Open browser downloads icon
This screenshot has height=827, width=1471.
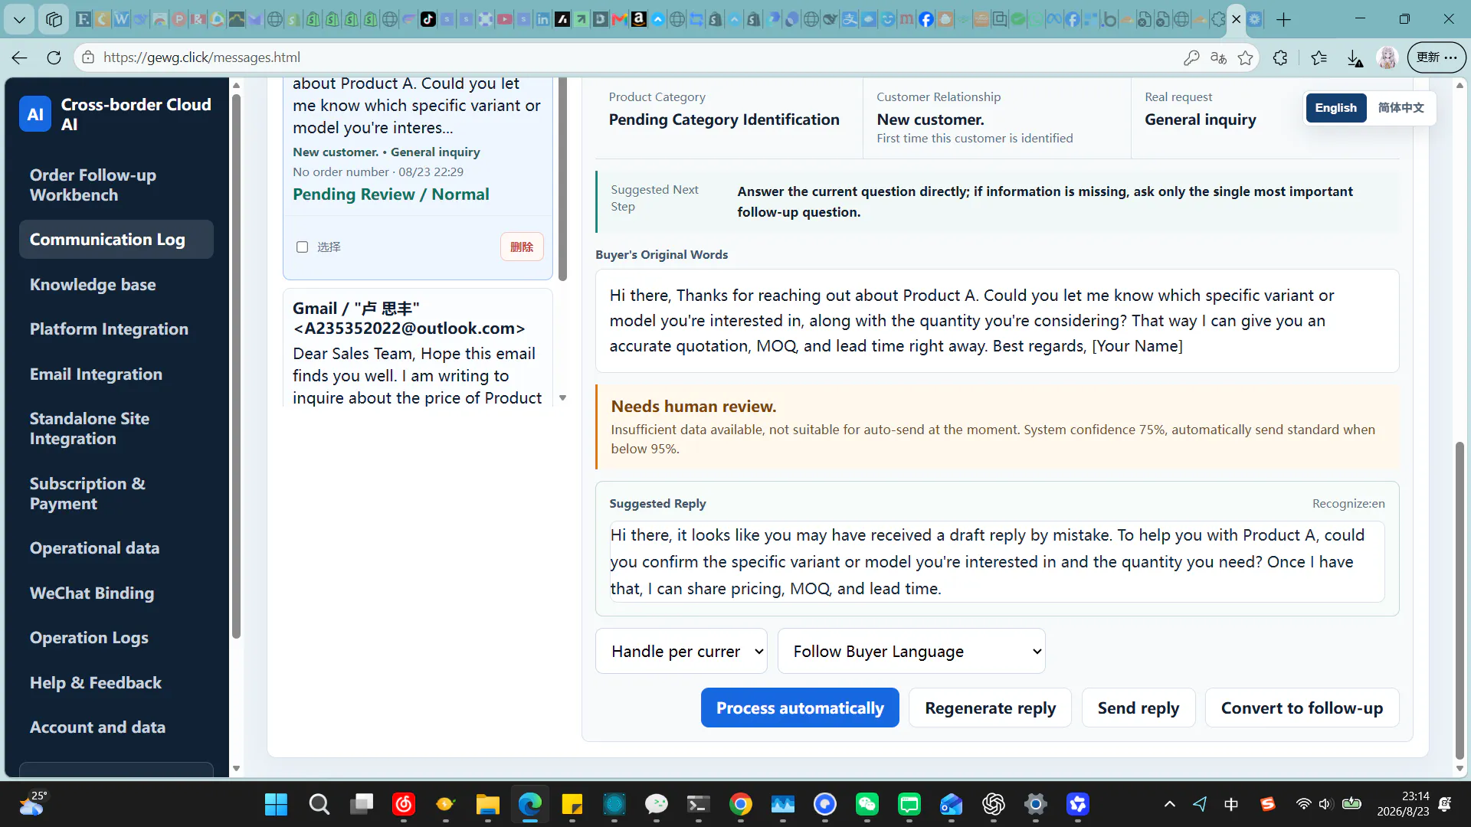pyautogui.click(x=1355, y=57)
